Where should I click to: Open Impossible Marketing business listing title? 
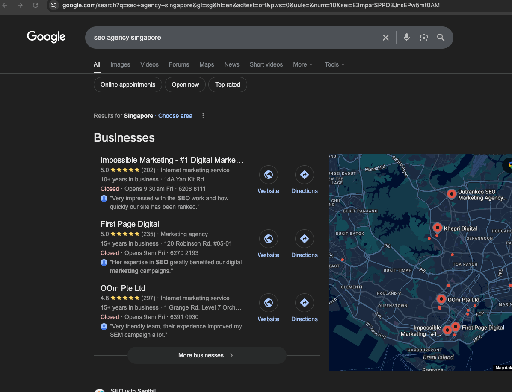[172, 160]
